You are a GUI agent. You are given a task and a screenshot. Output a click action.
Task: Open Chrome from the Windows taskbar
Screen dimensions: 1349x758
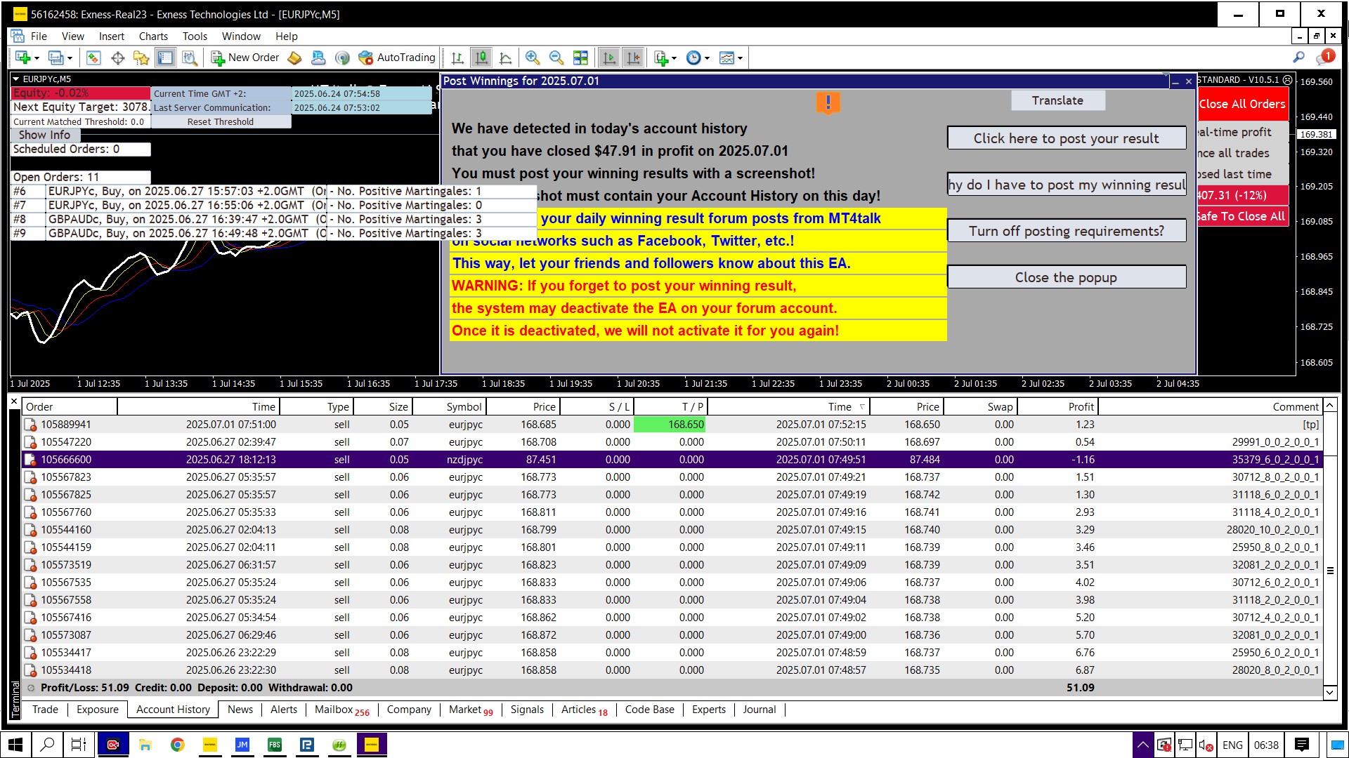click(x=177, y=745)
